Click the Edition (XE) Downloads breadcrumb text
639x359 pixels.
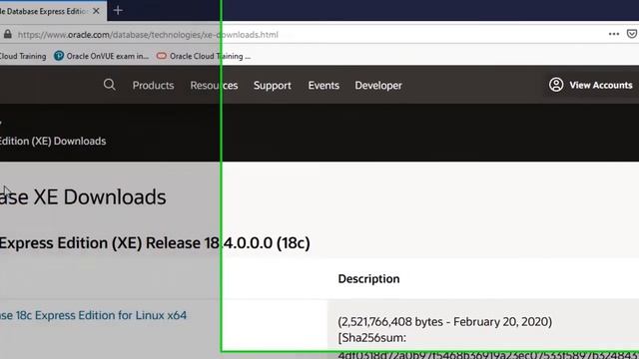(53, 142)
